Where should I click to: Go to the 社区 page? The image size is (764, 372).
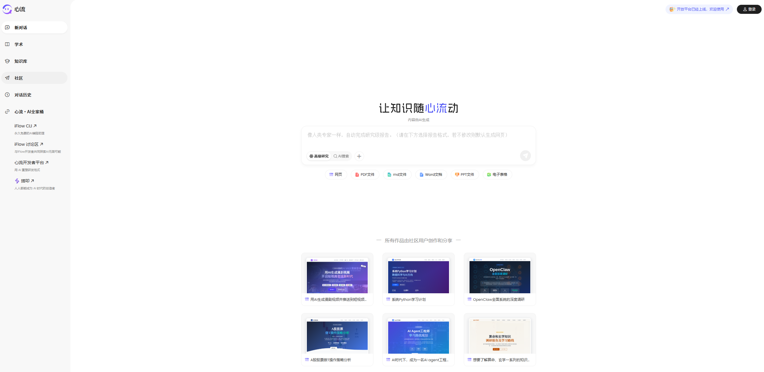click(x=34, y=78)
